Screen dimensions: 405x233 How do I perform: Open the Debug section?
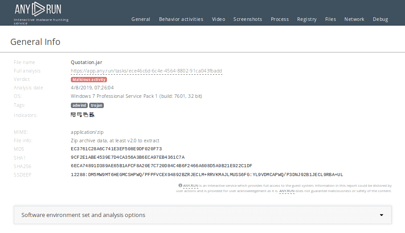(x=380, y=19)
